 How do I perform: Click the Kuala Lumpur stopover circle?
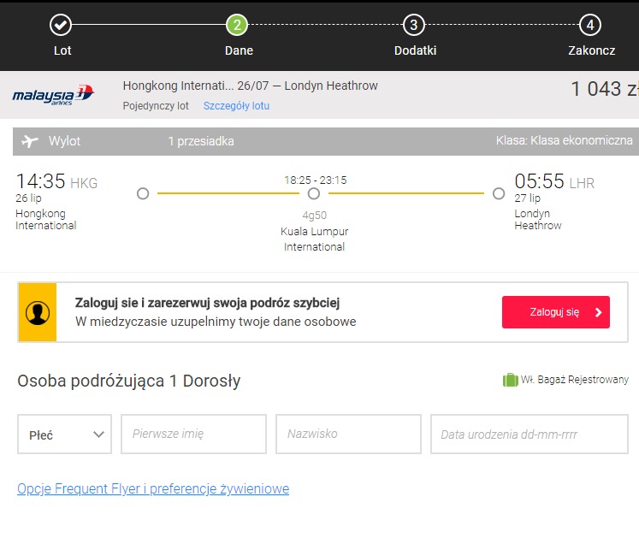tap(314, 193)
